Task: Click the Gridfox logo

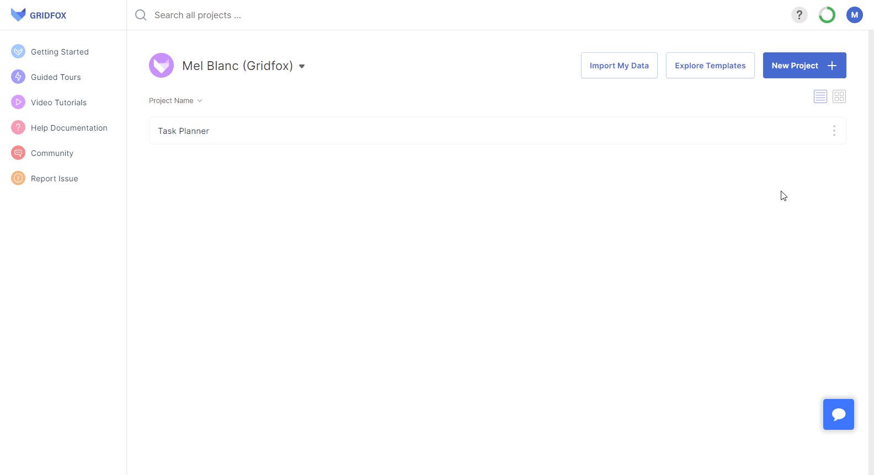Action: tap(39, 15)
